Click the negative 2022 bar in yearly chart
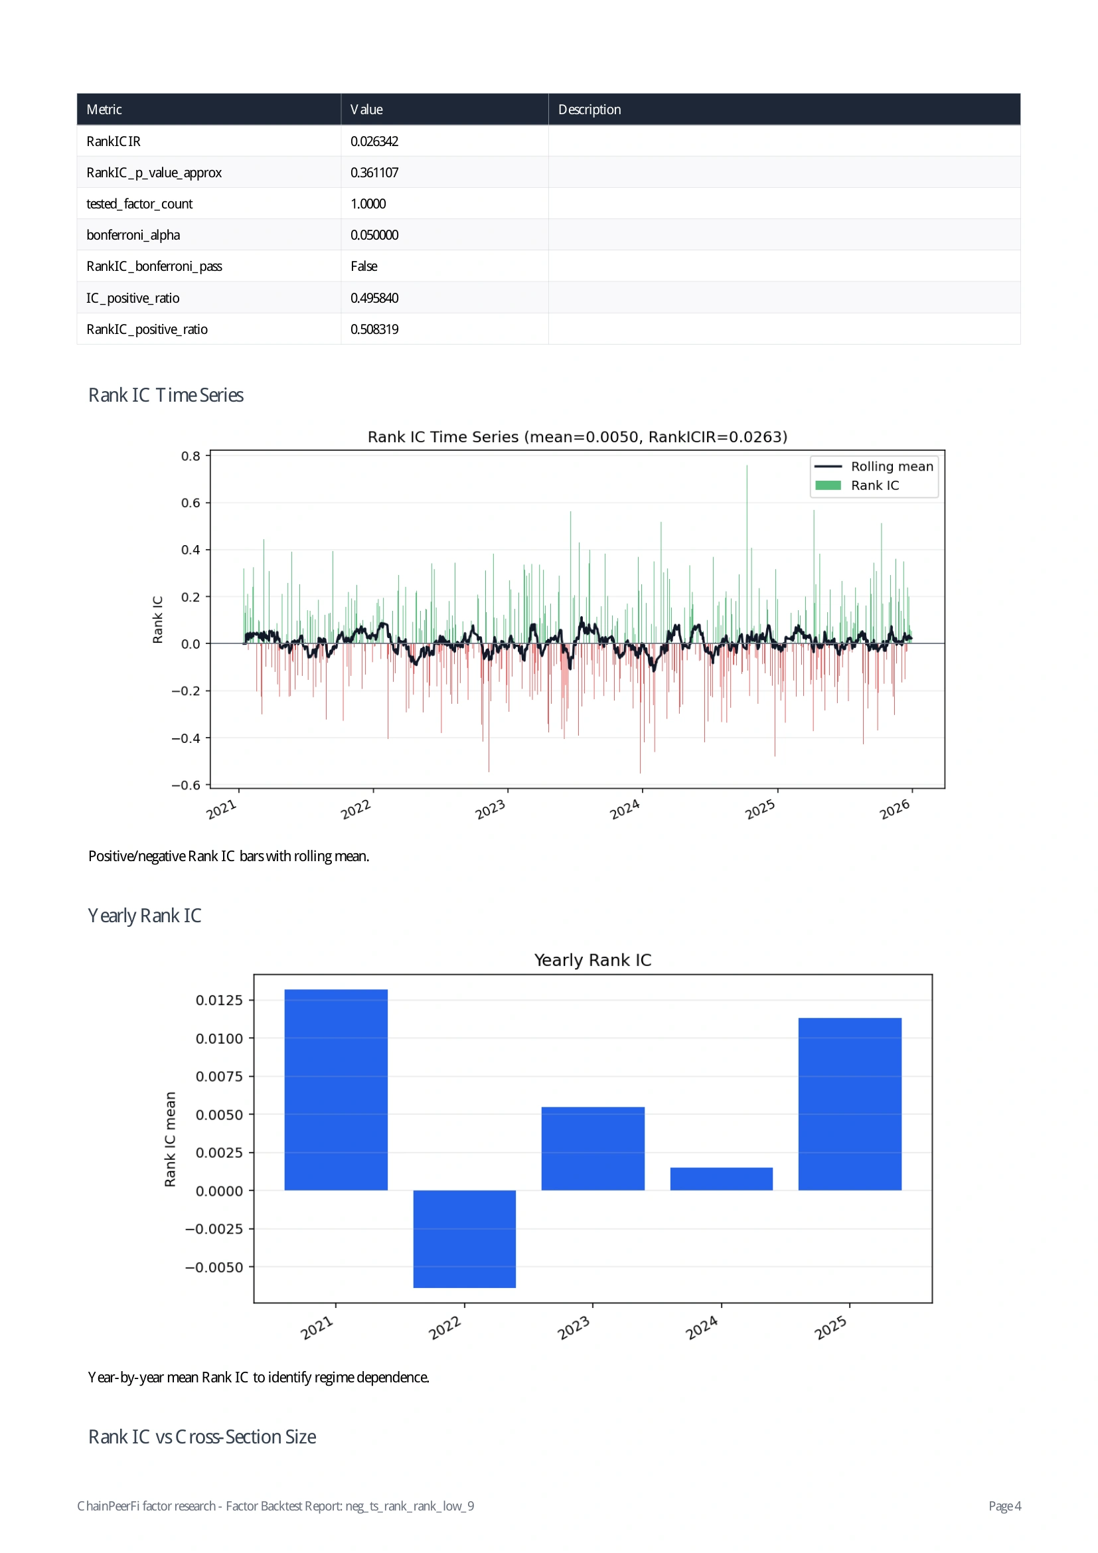 tap(465, 1239)
